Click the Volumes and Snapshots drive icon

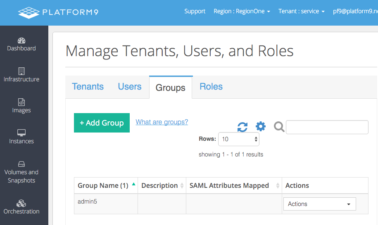(21, 164)
